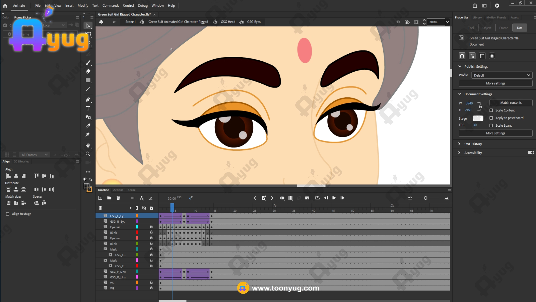Click the new layer icon in timeline
The width and height of the screenshot is (536, 302).
[x=100, y=198]
